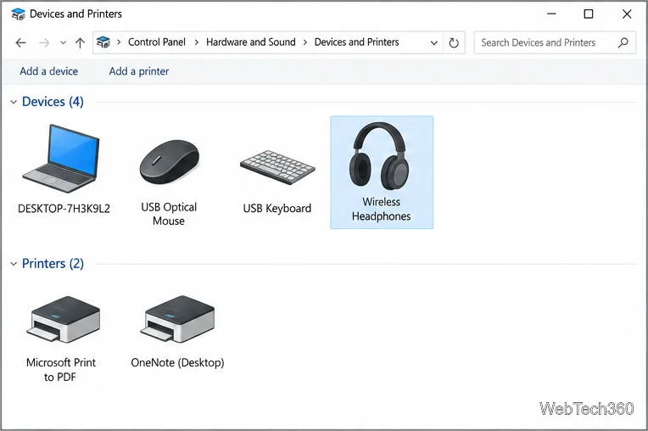Click Add a device
The height and width of the screenshot is (431, 648).
point(48,71)
